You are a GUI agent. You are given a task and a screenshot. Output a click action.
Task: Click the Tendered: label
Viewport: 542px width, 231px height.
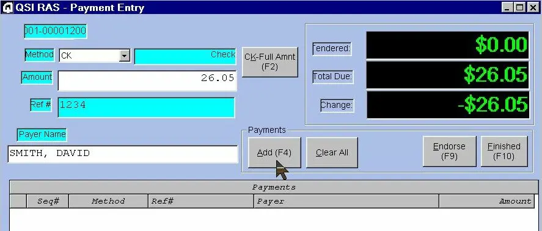(332, 49)
